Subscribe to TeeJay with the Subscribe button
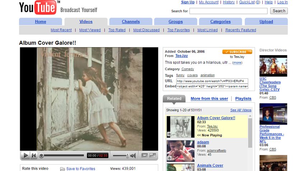 pos(237,52)
